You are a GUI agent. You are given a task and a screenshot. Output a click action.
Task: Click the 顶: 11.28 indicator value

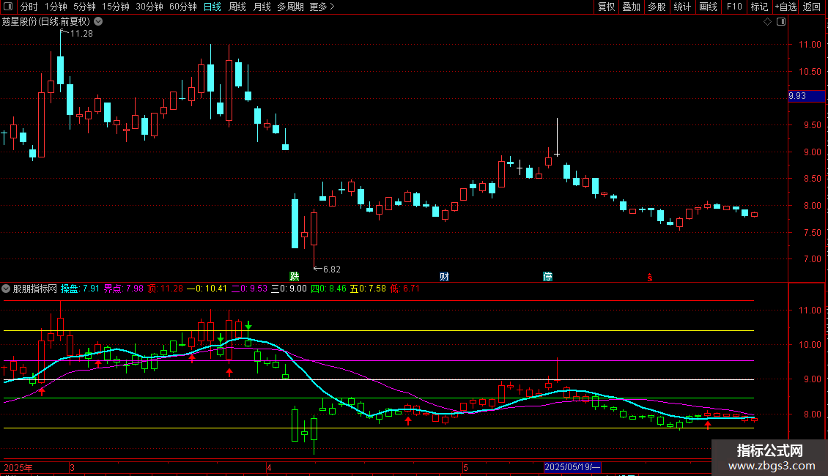[x=166, y=289]
